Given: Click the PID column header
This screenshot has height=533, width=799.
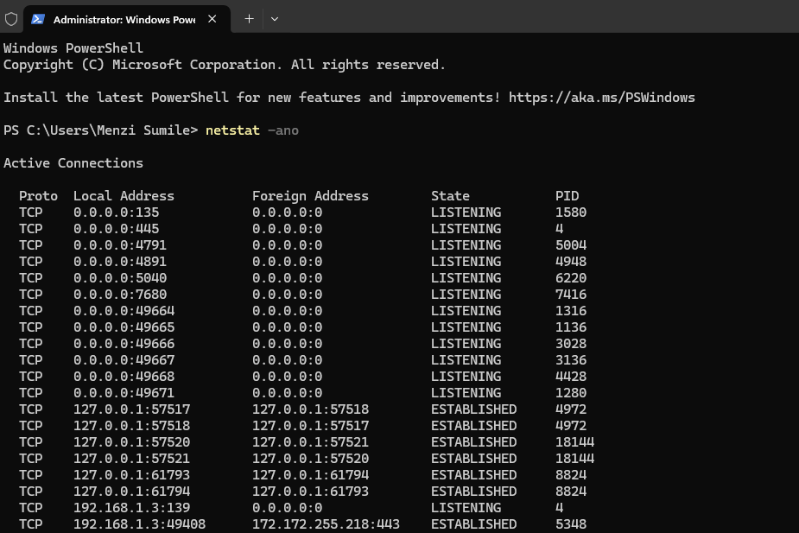Looking at the screenshot, I should 567,196.
